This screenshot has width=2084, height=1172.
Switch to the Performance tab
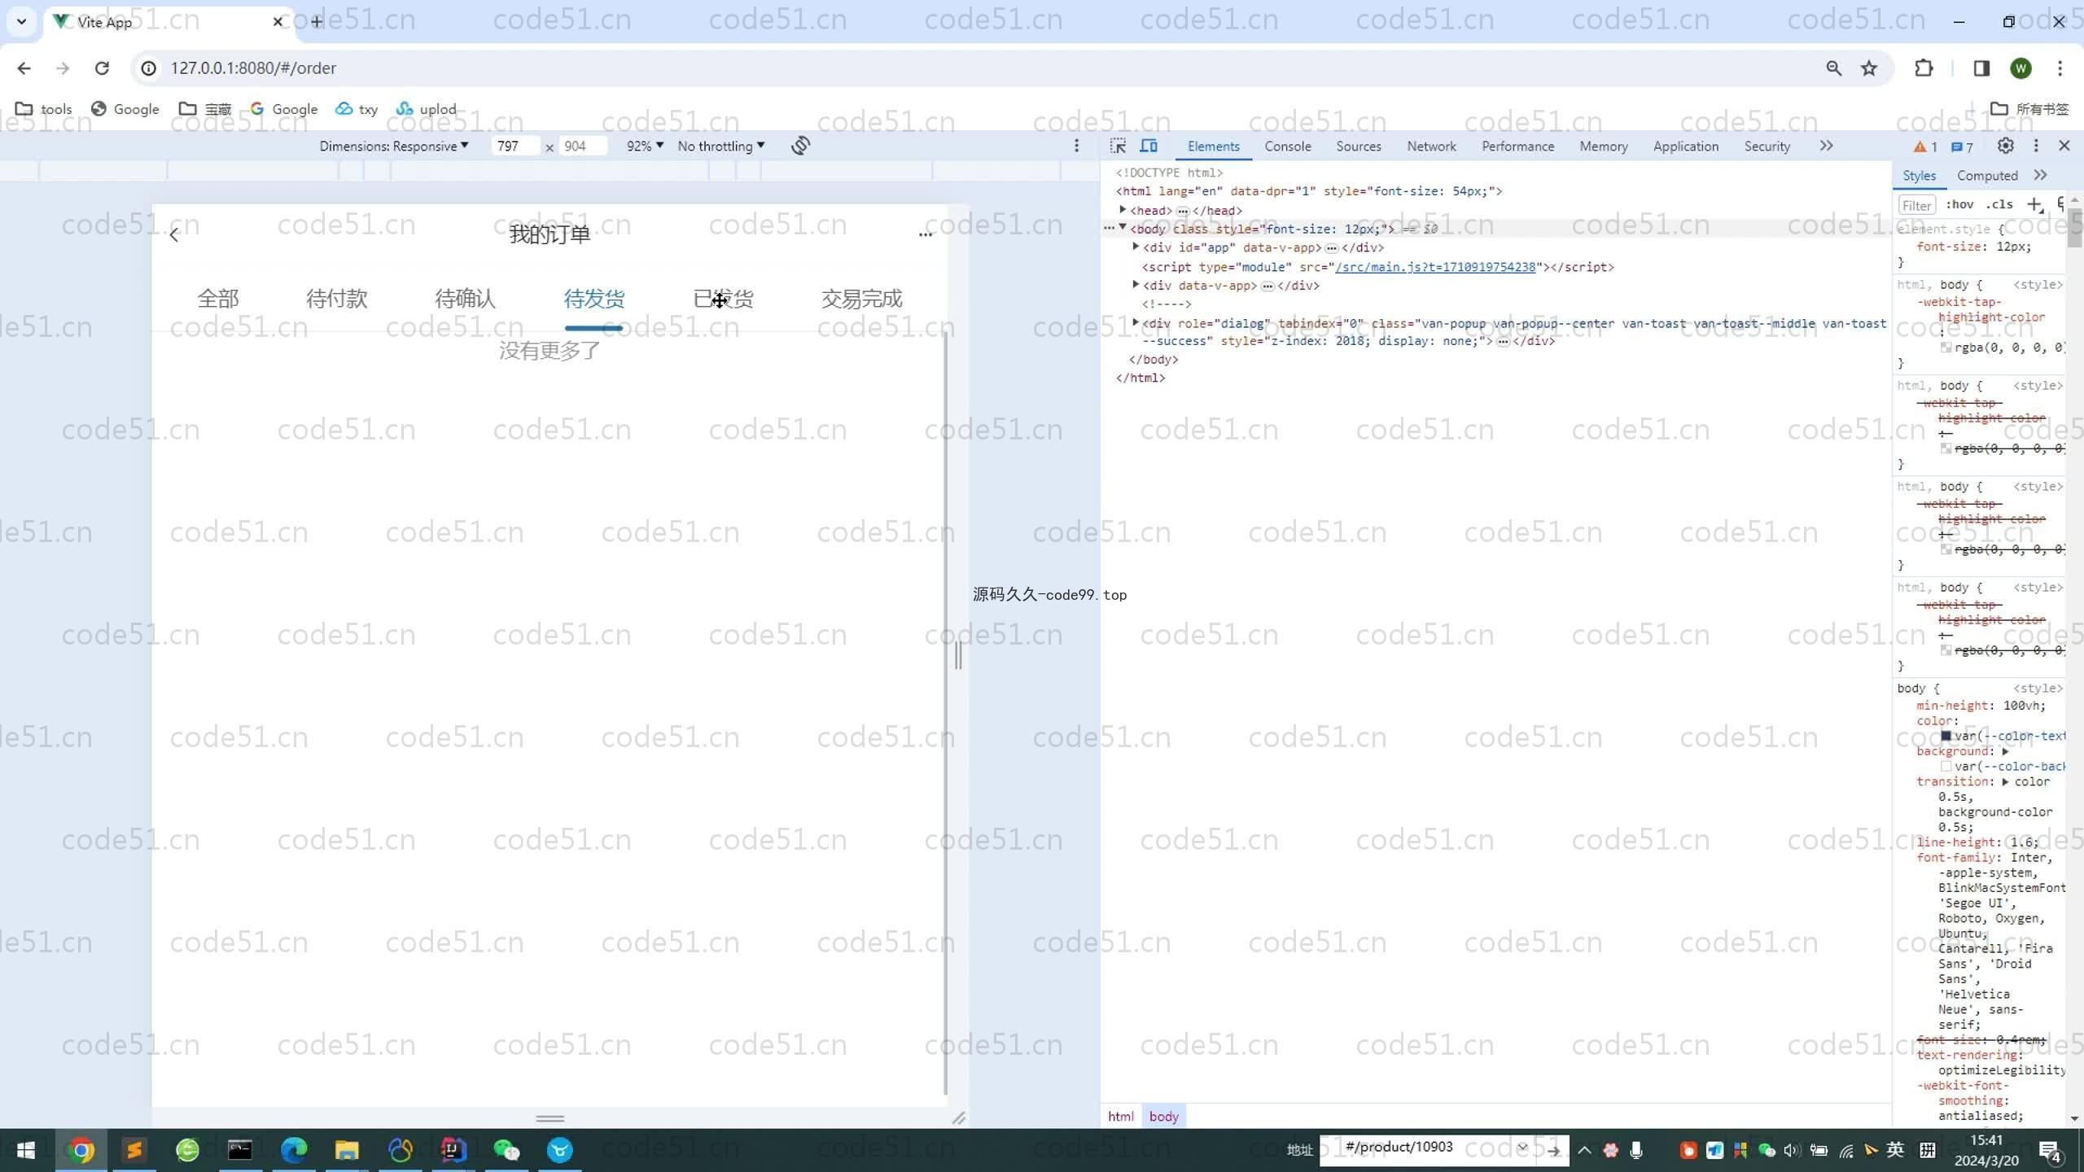[1517, 146]
